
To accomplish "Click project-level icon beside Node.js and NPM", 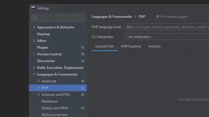I will [x=83, y=108].
